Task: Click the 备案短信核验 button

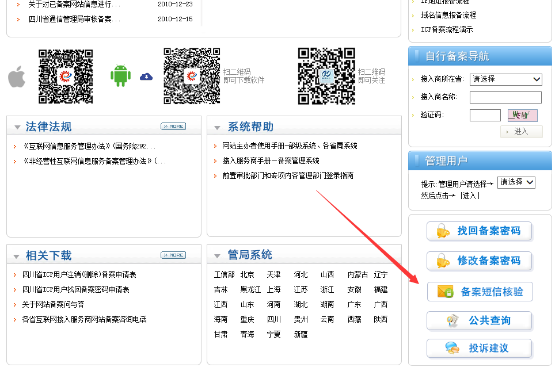Action: tap(480, 292)
